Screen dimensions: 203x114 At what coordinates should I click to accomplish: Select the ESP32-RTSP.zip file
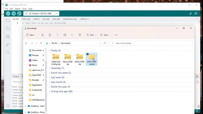(x=80, y=59)
